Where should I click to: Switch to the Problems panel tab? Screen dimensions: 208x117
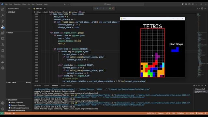coord(38,86)
